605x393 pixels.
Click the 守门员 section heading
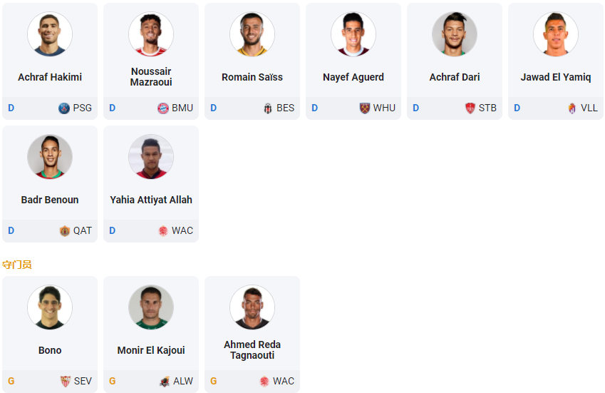click(x=17, y=265)
